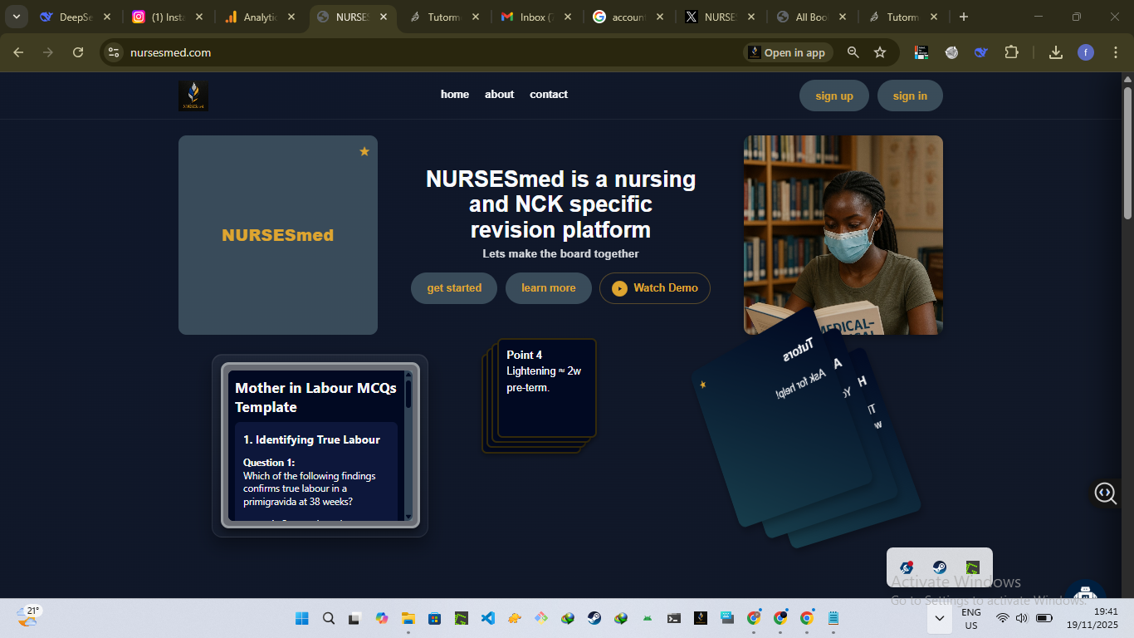The width and height of the screenshot is (1134, 638).
Task: Click the bookmark star in address bar
Action: (x=880, y=52)
